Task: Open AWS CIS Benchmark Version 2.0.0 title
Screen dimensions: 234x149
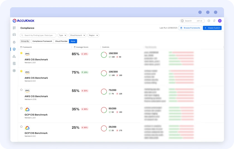Action: coord(36,78)
